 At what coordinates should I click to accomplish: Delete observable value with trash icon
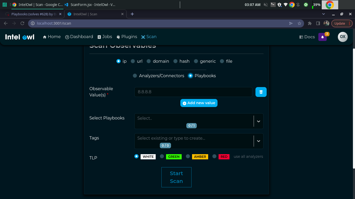[261, 92]
